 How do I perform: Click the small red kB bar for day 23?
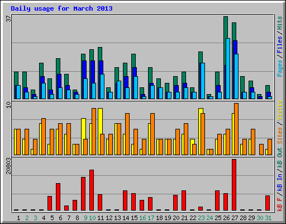point(201,209)
